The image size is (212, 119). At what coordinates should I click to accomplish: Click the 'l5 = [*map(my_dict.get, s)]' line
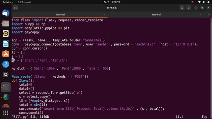[44, 100]
